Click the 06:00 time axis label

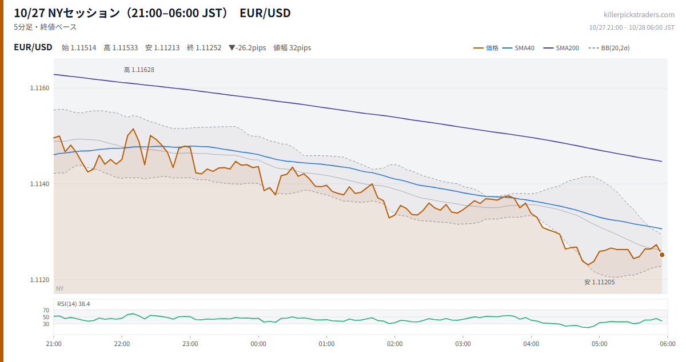point(668,344)
